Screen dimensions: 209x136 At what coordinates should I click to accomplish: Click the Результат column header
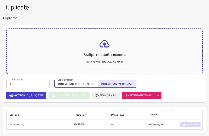click(x=118, y=115)
